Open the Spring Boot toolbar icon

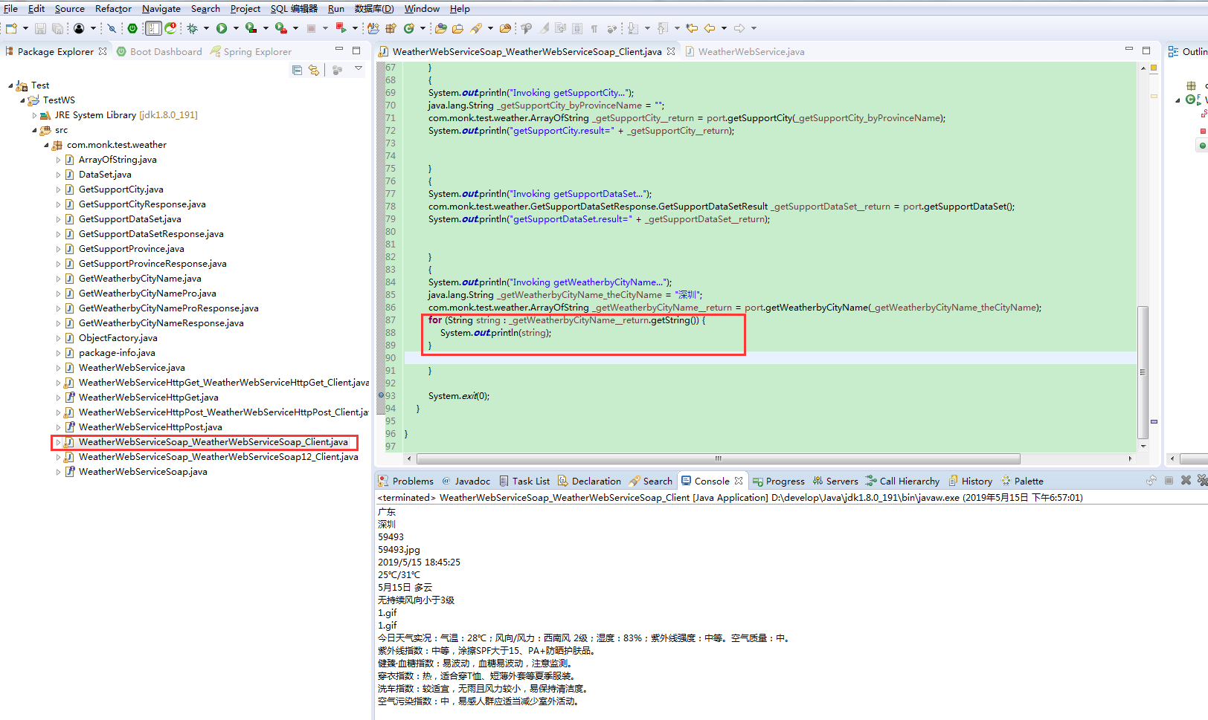132,28
